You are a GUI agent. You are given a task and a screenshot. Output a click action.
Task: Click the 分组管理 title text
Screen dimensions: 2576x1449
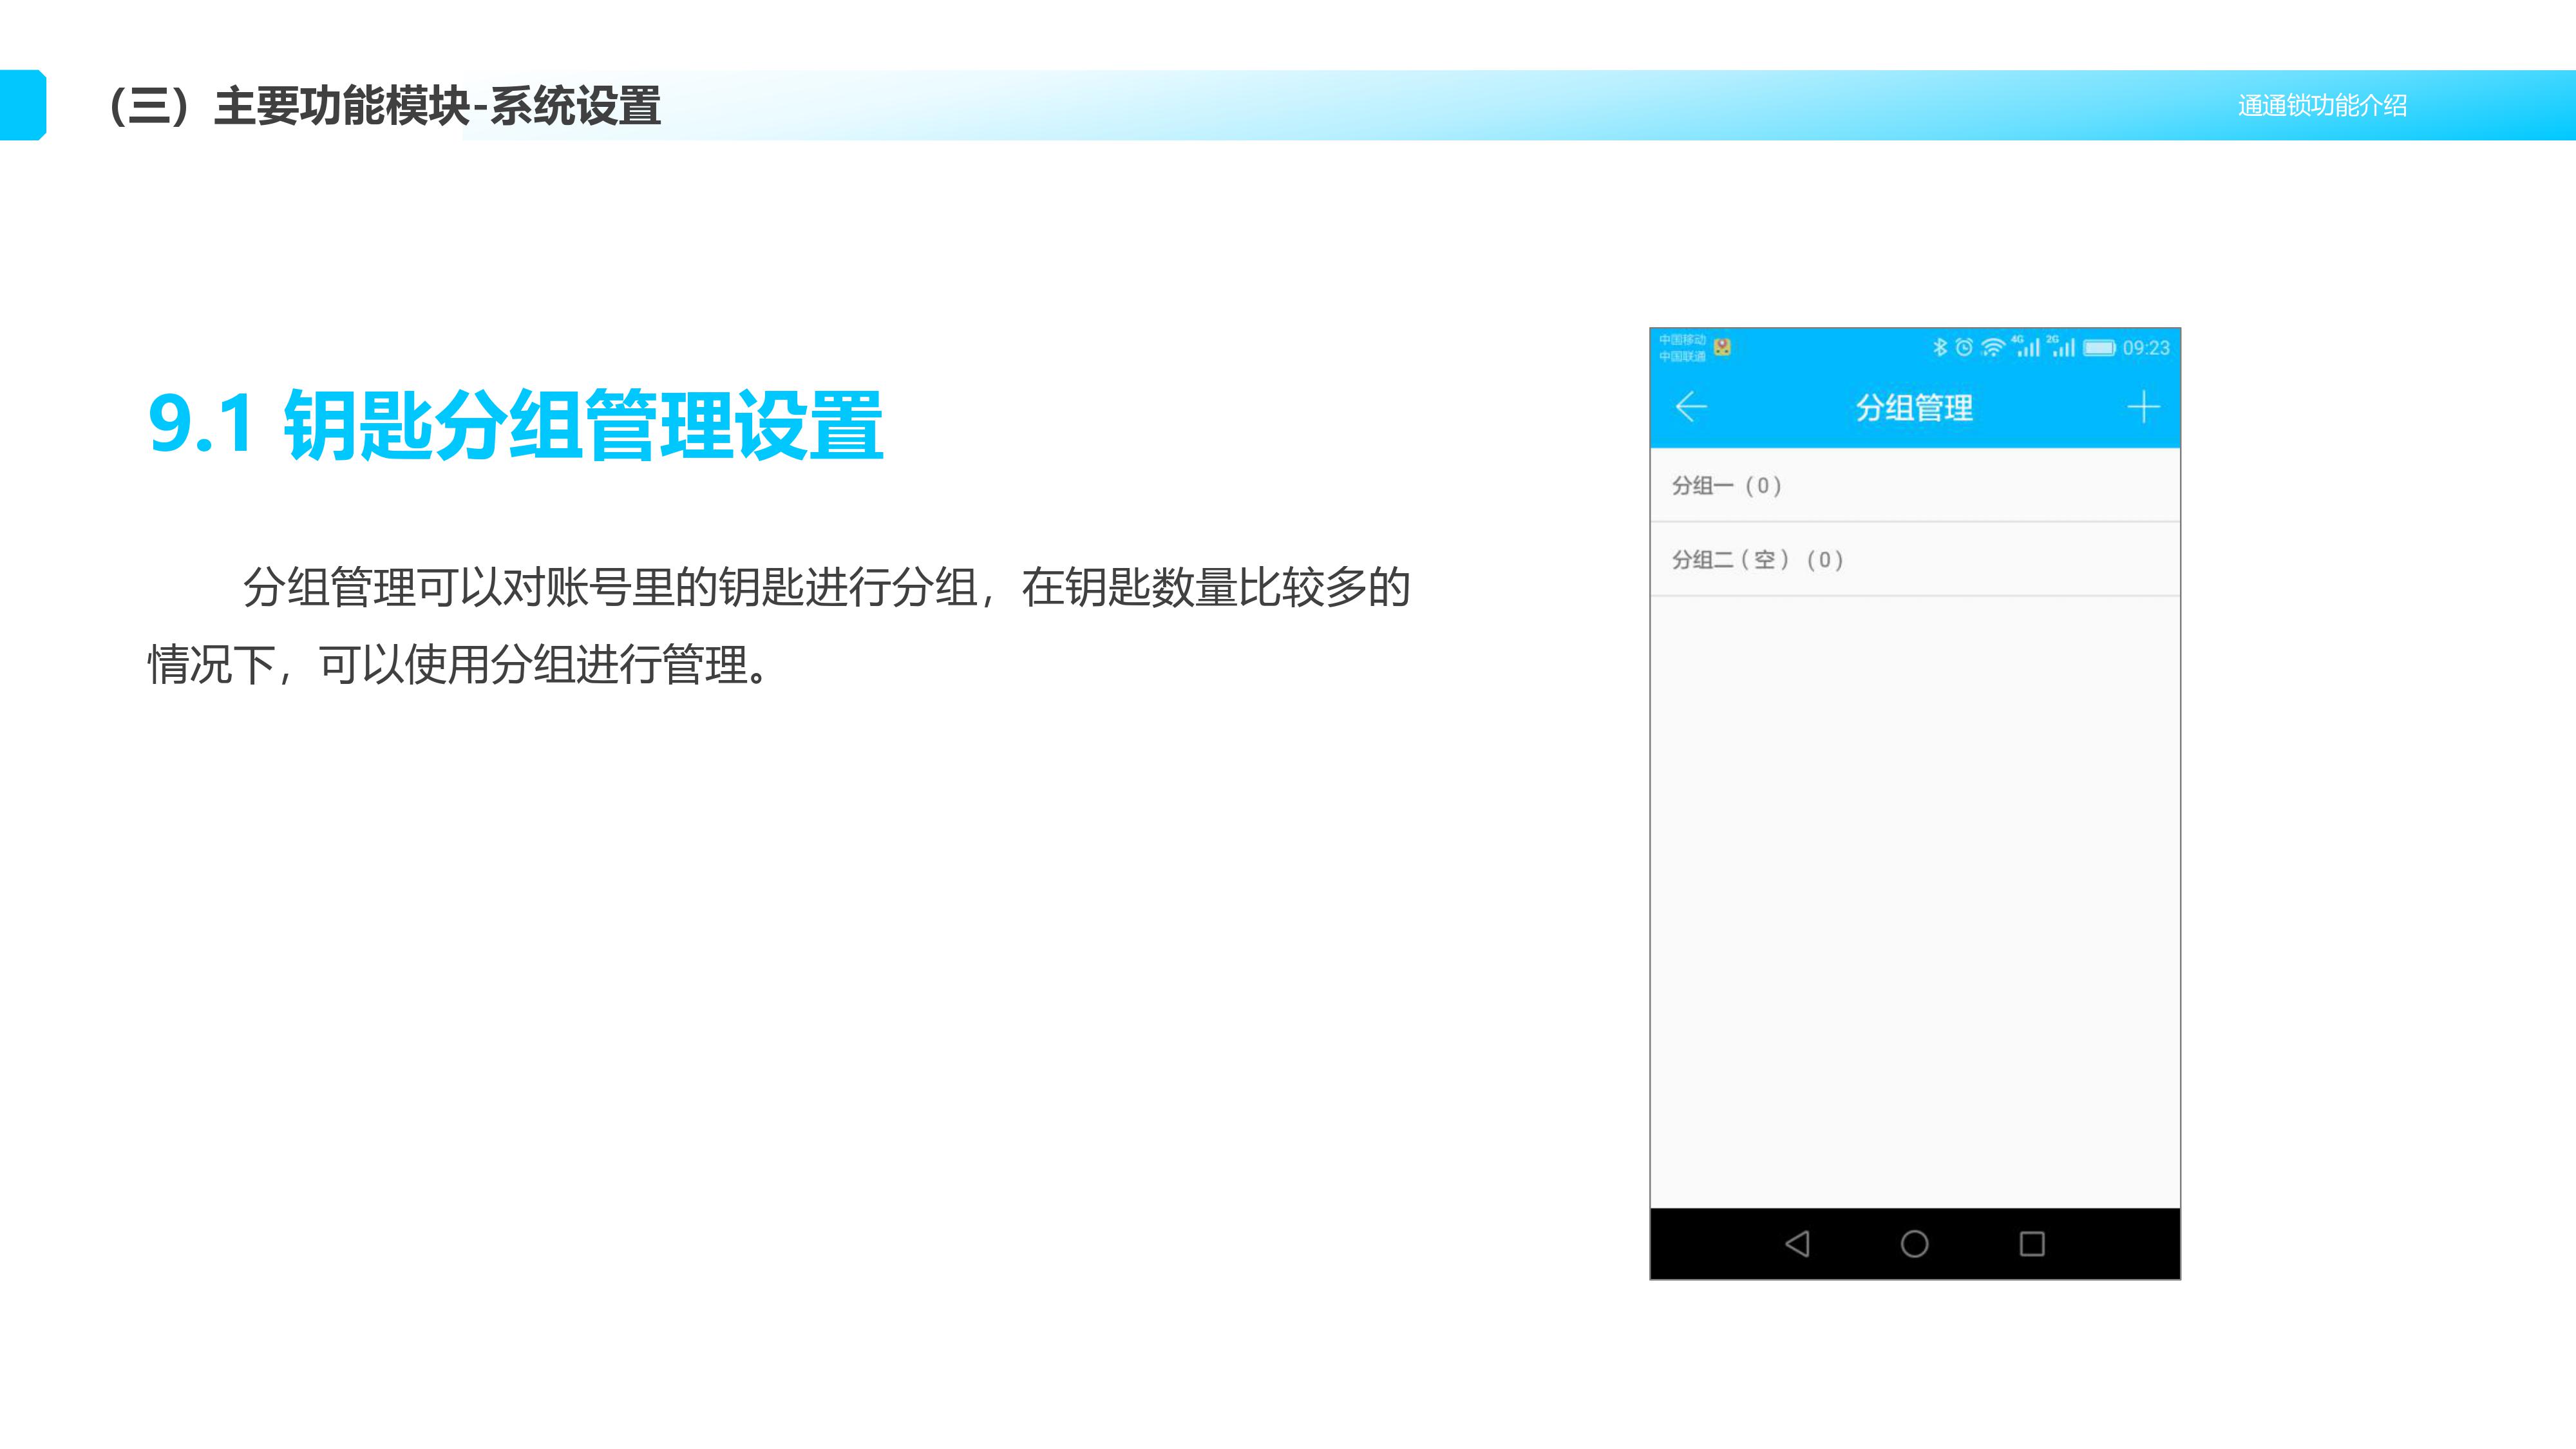click(1914, 408)
